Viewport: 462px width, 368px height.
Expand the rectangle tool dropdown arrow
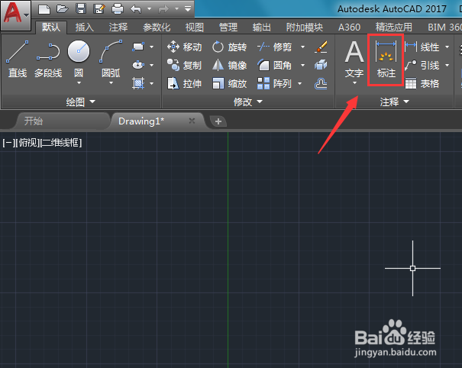point(151,47)
